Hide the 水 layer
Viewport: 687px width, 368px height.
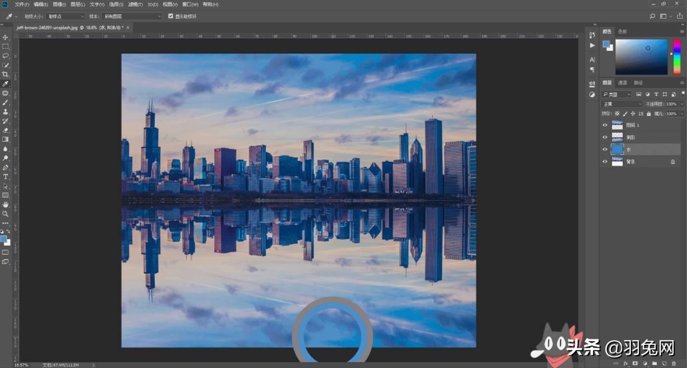click(605, 149)
